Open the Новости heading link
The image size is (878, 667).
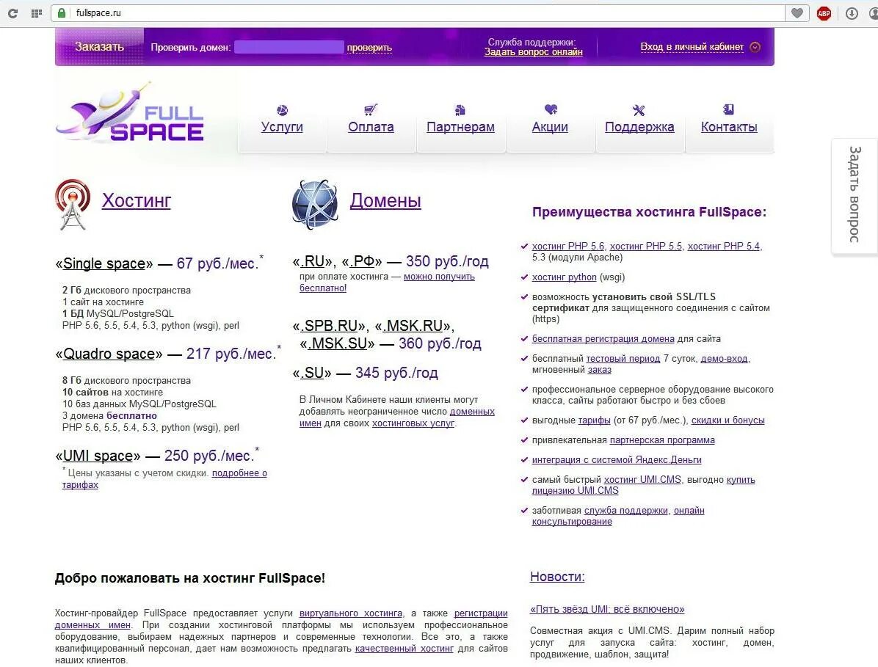click(x=557, y=577)
